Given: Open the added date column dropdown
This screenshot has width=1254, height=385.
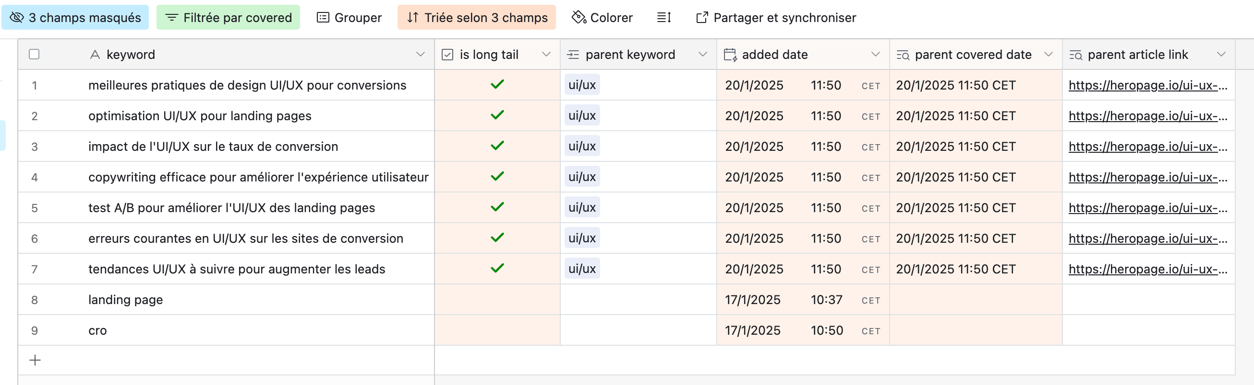Looking at the screenshot, I should (875, 55).
